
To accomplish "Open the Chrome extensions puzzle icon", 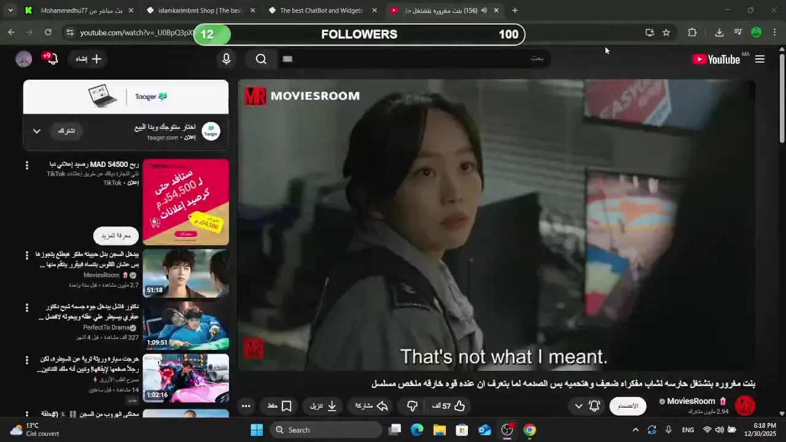I will 692,33.
